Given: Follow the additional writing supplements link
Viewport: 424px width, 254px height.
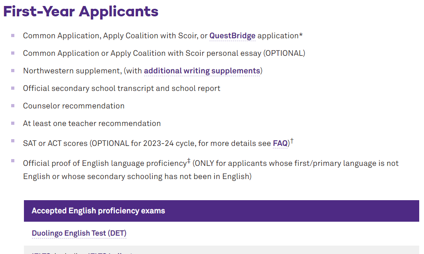Looking at the screenshot, I should tap(202, 71).
